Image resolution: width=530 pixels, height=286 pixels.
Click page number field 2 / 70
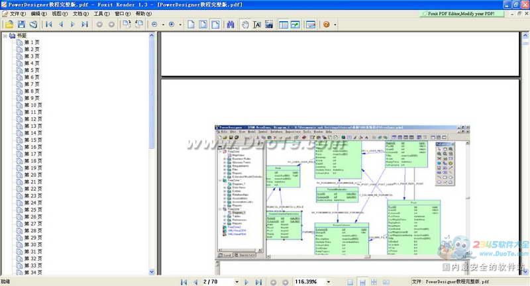[x=217, y=281]
